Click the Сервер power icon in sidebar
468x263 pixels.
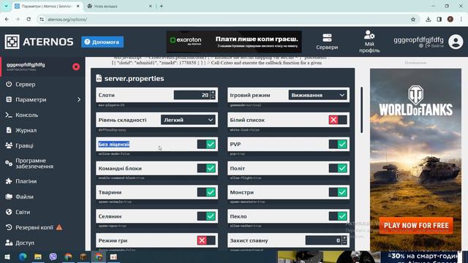coord(9,85)
